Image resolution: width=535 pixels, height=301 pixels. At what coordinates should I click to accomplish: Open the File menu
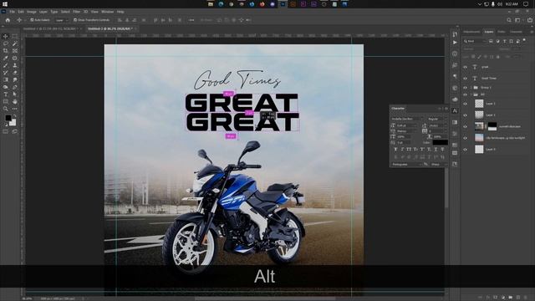point(12,12)
